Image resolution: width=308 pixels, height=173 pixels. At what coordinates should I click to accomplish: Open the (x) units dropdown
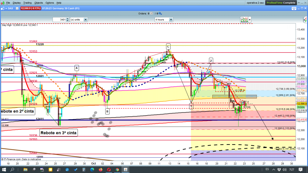coord(85,20)
